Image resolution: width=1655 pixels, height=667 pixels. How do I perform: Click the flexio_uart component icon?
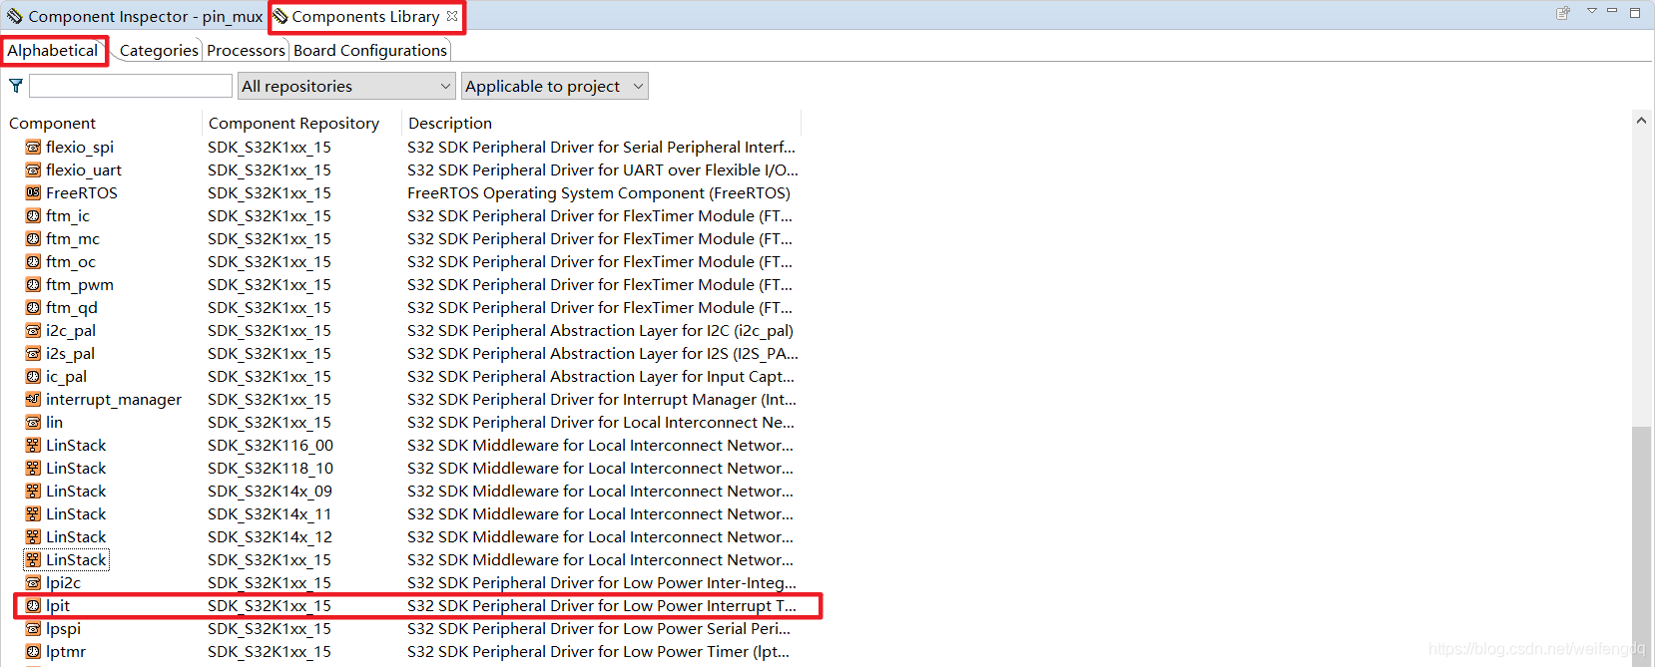(33, 170)
